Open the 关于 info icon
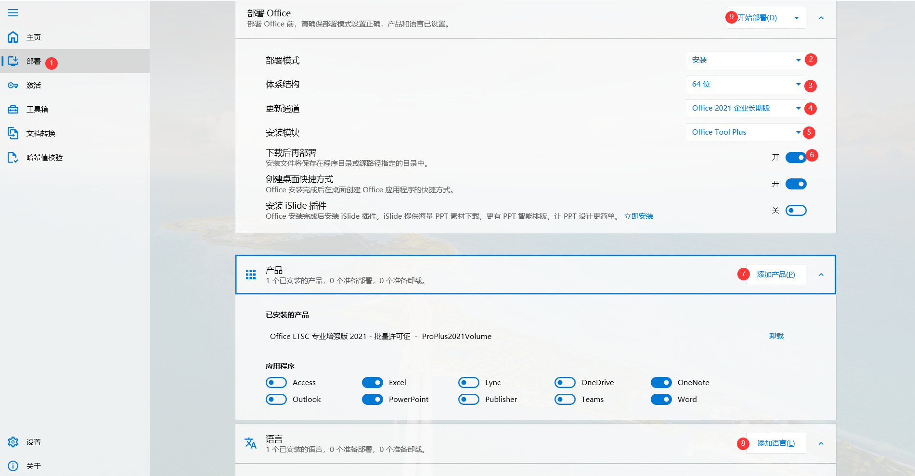Viewport: 915px width, 476px height. (13, 466)
